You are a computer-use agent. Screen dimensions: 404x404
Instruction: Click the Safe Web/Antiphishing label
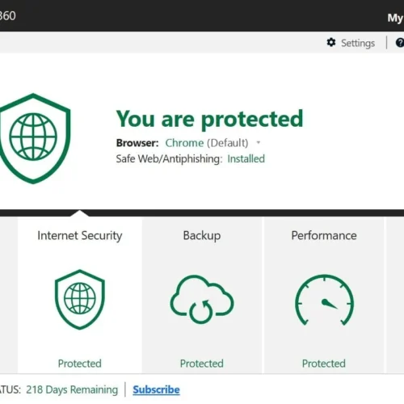pos(169,158)
